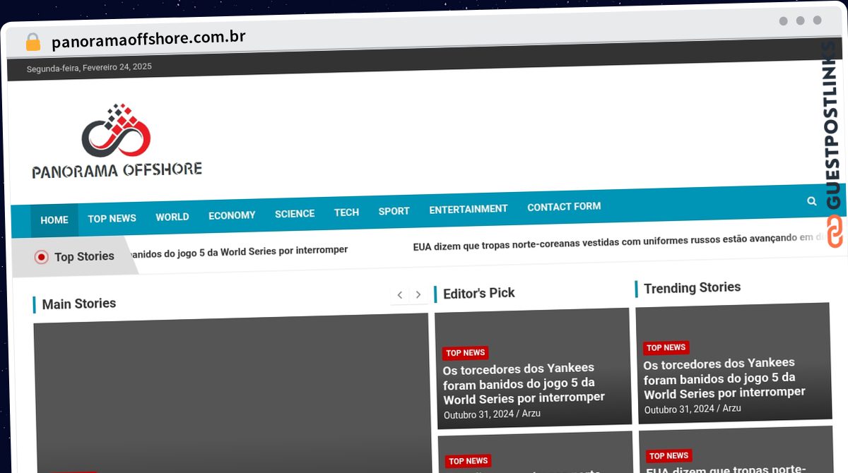
Task: Open the CONTACT FORM menu item
Action: click(564, 207)
